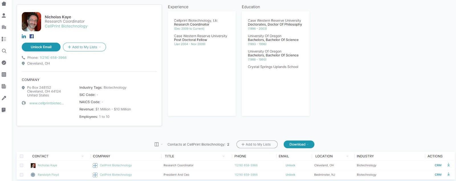Click the Nicholas Kaye name heading in profile card
Screen dimensions: 456x181
tap(58, 17)
